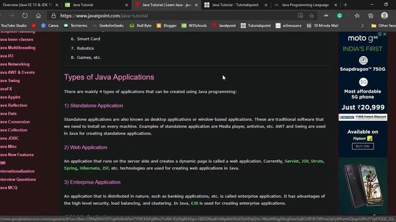Open the W3Schools bookmark

[194, 26]
